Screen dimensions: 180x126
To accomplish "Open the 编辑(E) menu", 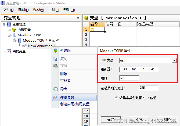I will point(23,10).
